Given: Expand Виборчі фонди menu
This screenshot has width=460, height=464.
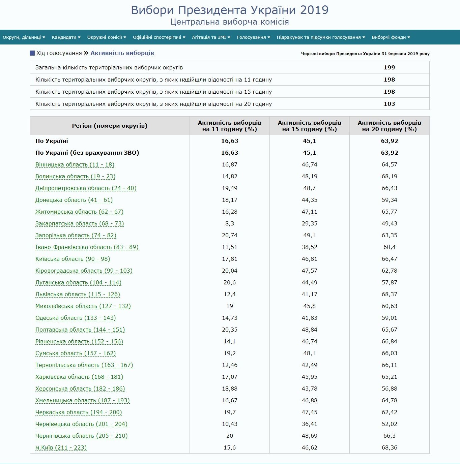Looking at the screenshot, I should (x=391, y=37).
